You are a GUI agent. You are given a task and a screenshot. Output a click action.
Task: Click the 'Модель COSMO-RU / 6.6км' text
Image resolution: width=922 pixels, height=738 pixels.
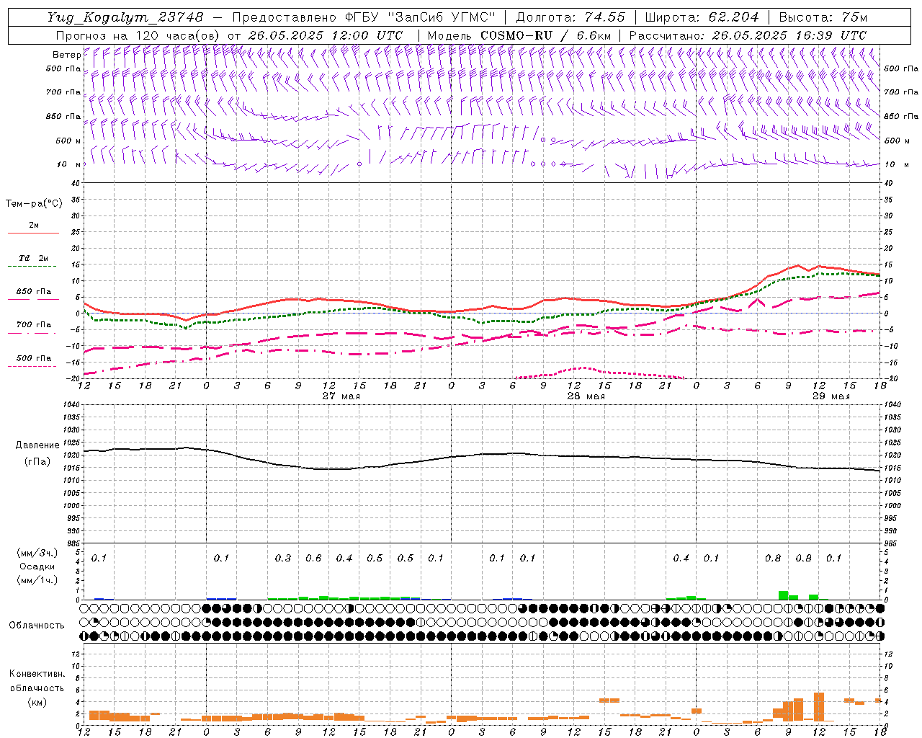[x=519, y=35]
